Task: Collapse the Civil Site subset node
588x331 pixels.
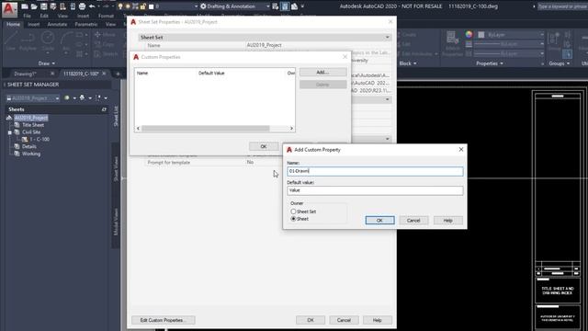Action: tap(10, 132)
